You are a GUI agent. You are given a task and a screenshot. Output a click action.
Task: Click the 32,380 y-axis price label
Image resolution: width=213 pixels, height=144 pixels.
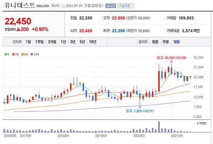tap(198, 57)
